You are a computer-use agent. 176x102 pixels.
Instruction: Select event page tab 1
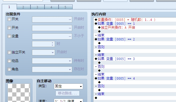click(9, 7)
